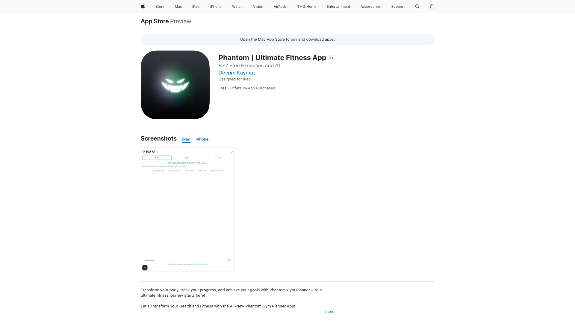Screen dimensions: 575x323
Task: Click the AI chat send icon
Action: (229, 260)
